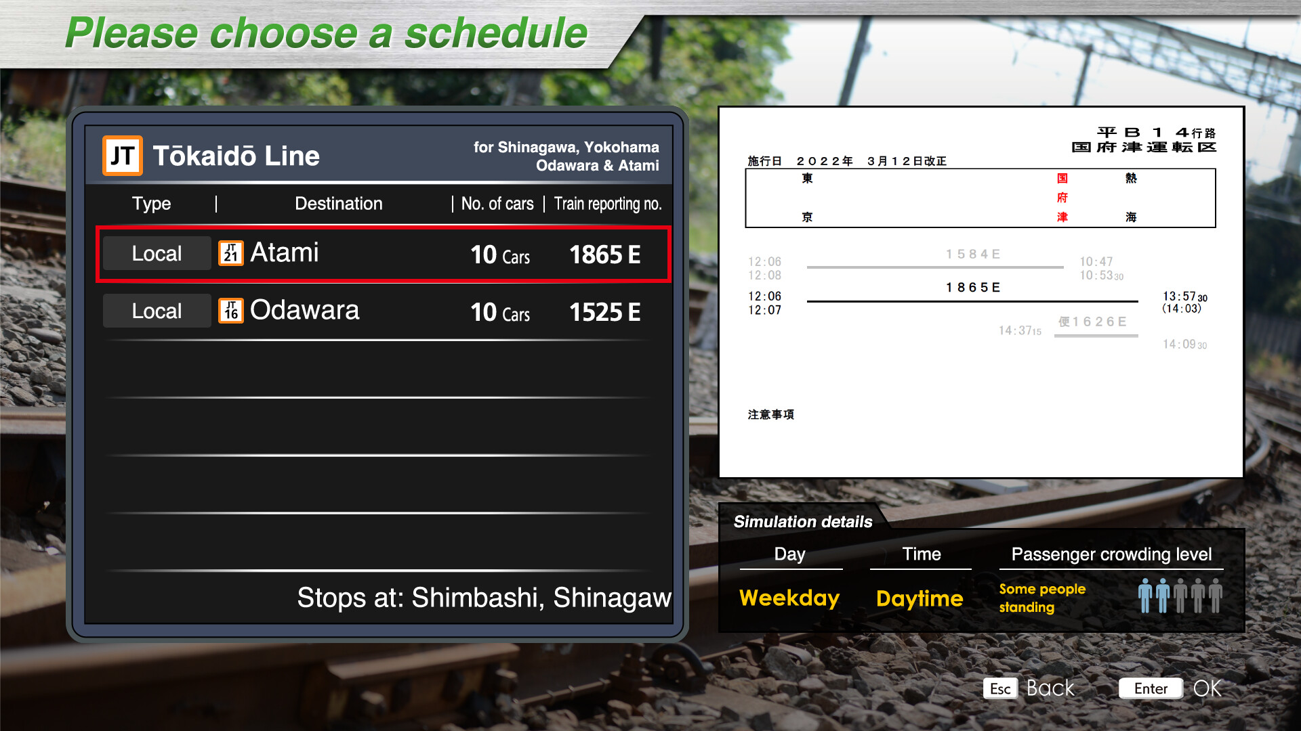Click the Destination column header
This screenshot has width=1301, height=731.
click(x=338, y=204)
